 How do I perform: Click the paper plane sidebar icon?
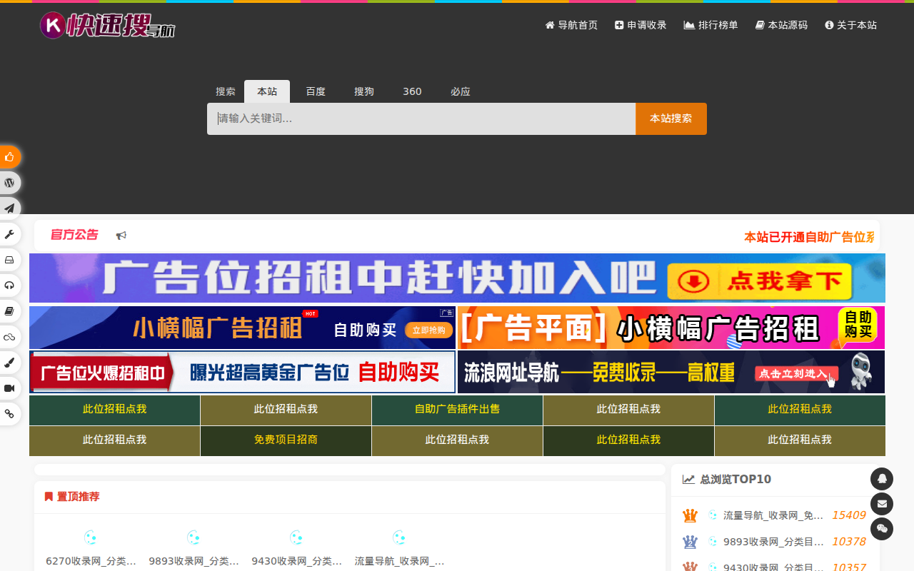tap(9, 208)
